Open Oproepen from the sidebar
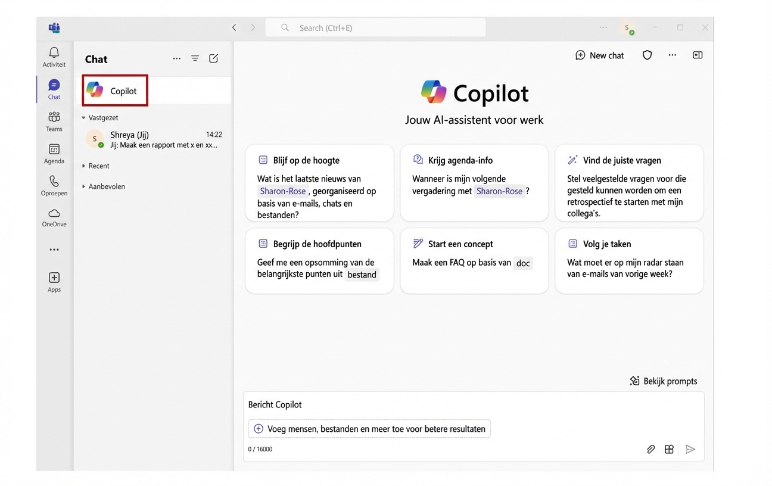 54,185
